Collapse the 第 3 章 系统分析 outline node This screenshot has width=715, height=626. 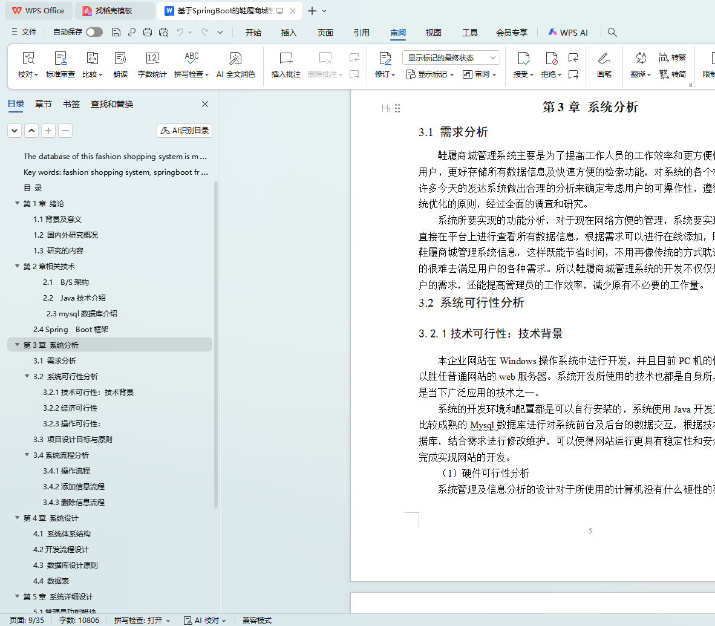pyautogui.click(x=18, y=345)
